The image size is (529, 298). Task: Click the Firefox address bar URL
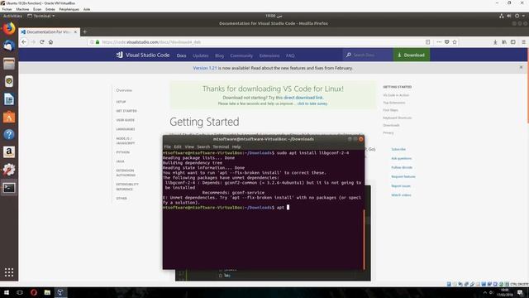(151, 42)
